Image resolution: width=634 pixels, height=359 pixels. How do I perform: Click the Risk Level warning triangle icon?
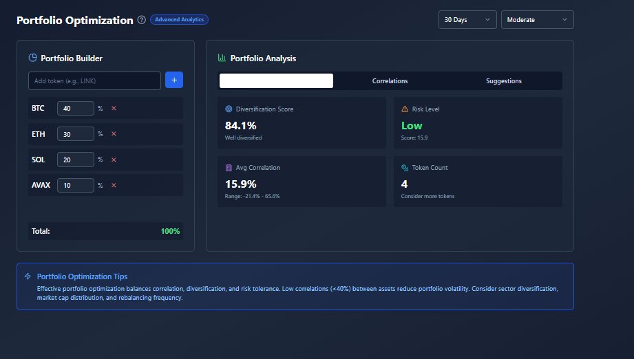point(405,109)
